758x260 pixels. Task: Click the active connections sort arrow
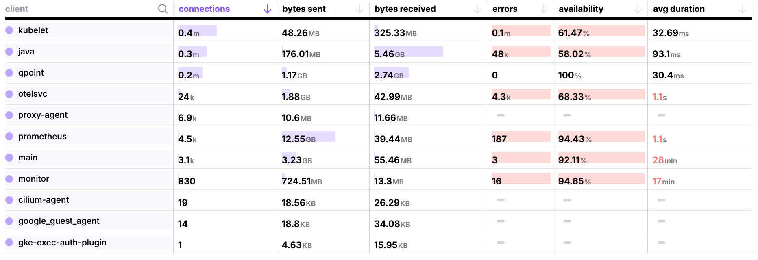click(x=267, y=9)
